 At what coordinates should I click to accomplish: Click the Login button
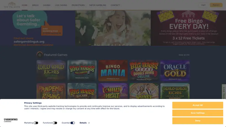pos(203,5)
